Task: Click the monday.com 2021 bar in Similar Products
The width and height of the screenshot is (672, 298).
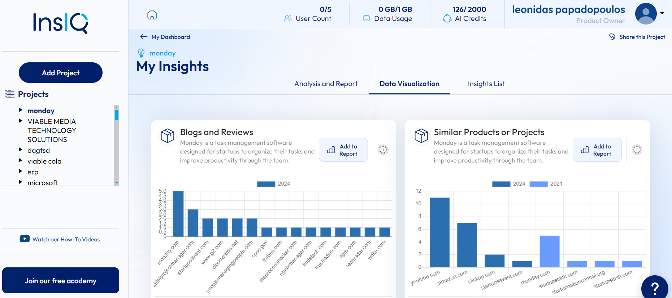Action: pos(550,251)
